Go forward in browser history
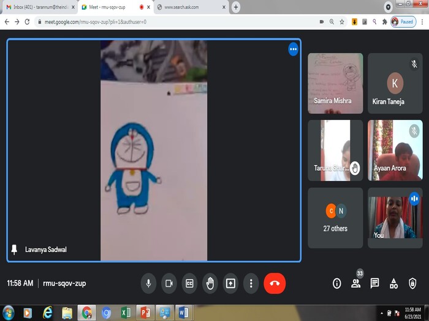The width and height of the screenshot is (429, 321). click(x=17, y=22)
